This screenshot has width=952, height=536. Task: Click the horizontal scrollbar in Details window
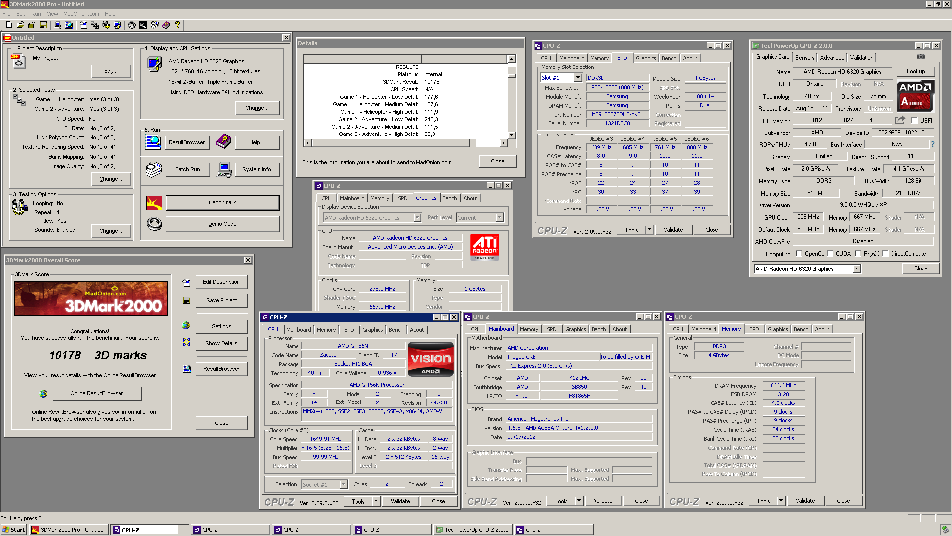[x=407, y=143]
